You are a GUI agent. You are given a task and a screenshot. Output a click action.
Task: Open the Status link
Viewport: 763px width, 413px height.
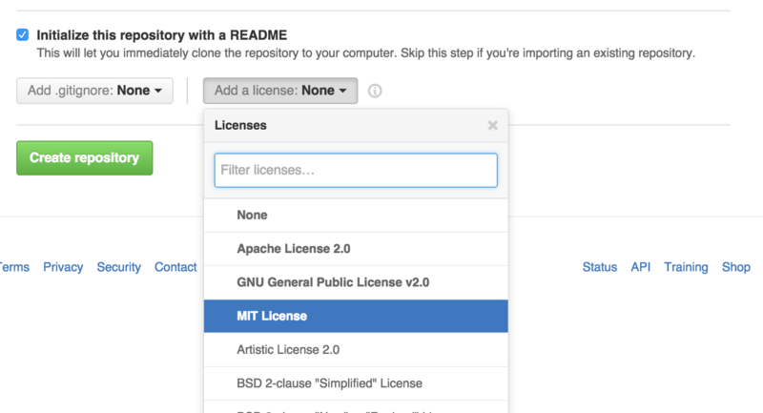600,267
